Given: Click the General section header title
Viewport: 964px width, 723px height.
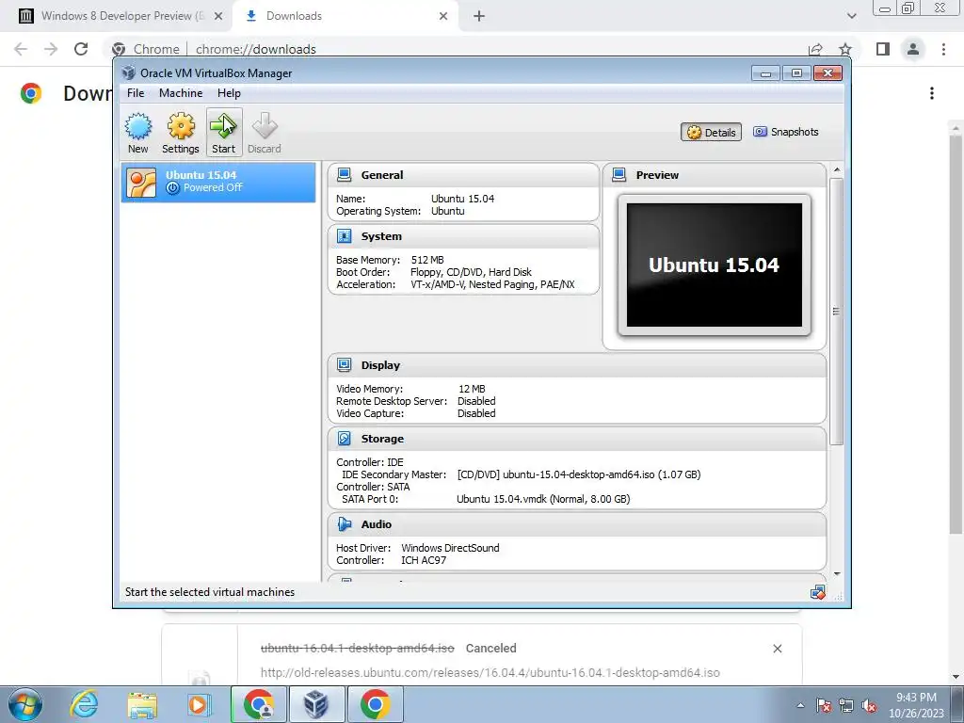Looking at the screenshot, I should [x=382, y=175].
